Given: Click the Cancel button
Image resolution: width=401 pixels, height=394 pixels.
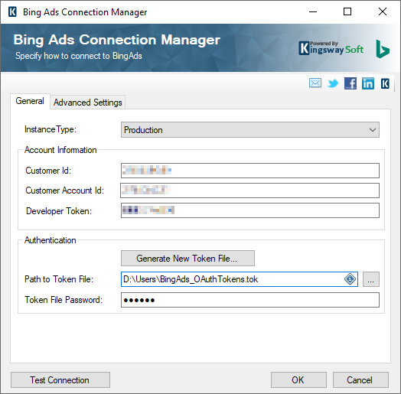Looking at the screenshot, I should [360, 380].
